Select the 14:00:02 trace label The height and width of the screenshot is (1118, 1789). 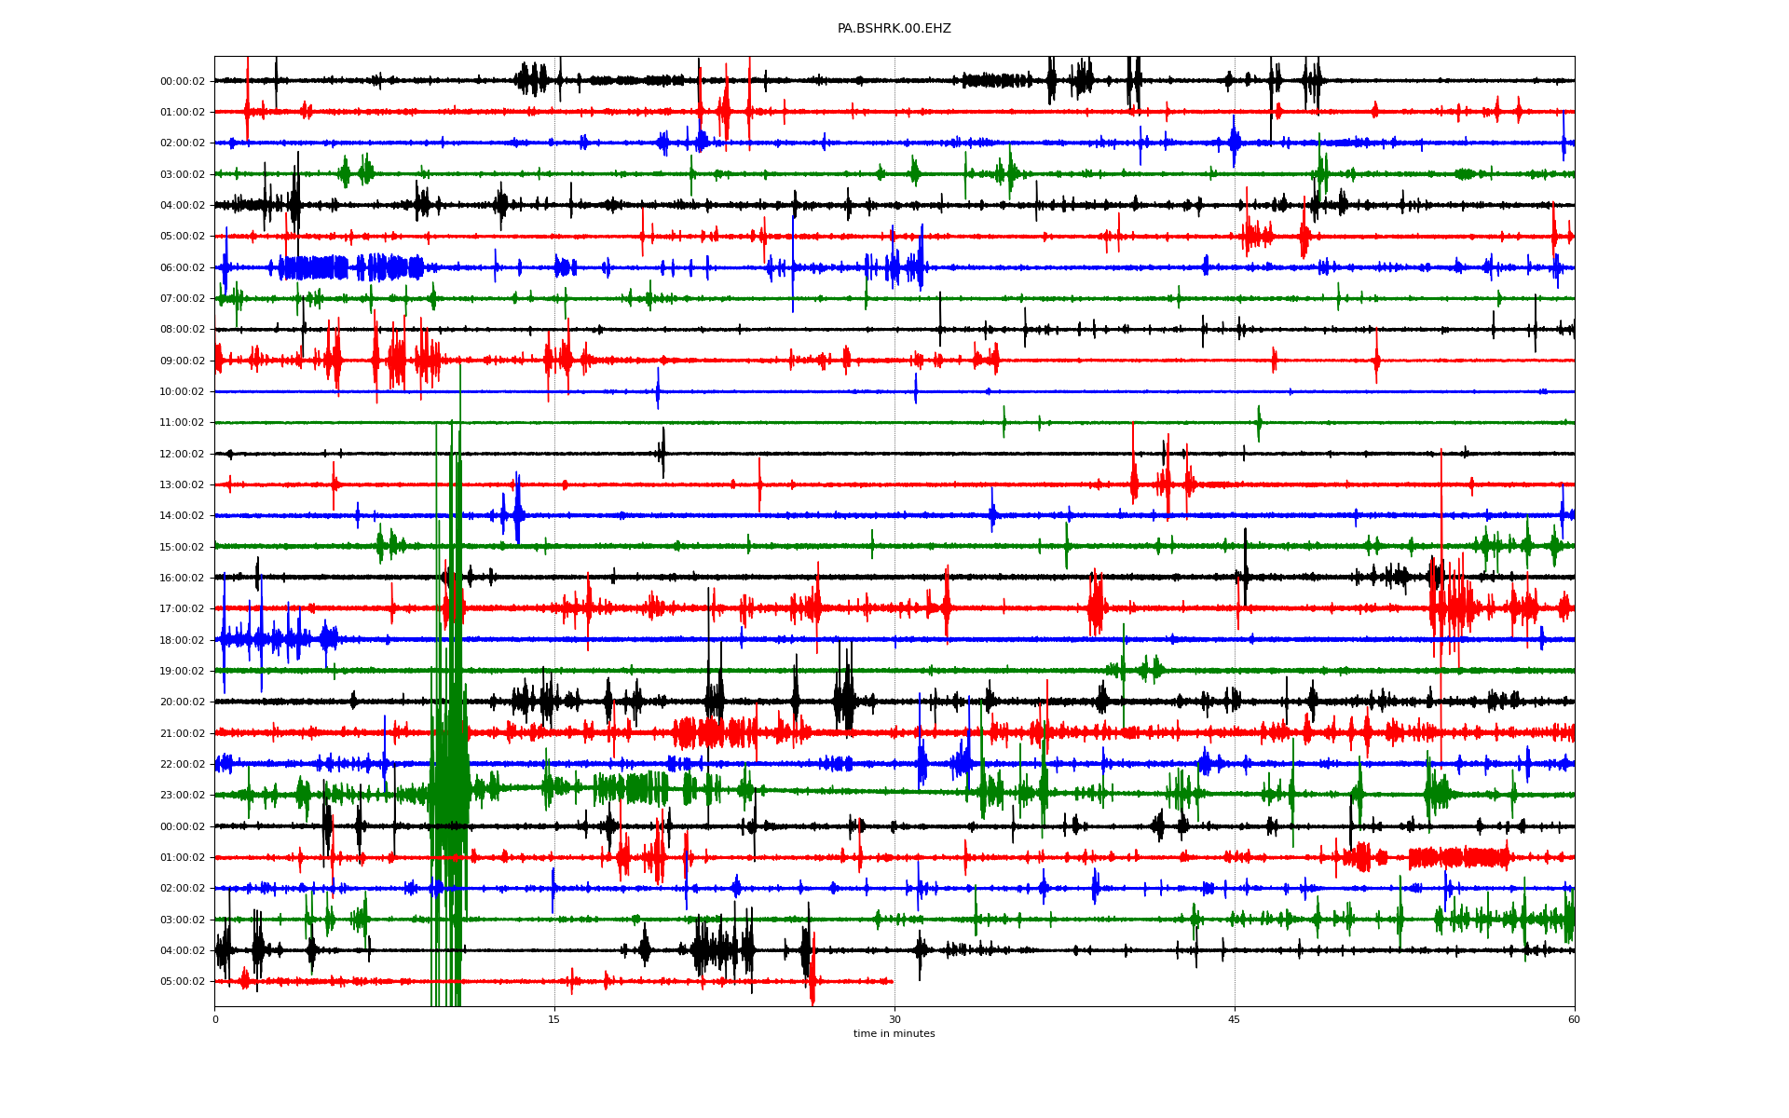pyautogui.click(x=182, y=516)
